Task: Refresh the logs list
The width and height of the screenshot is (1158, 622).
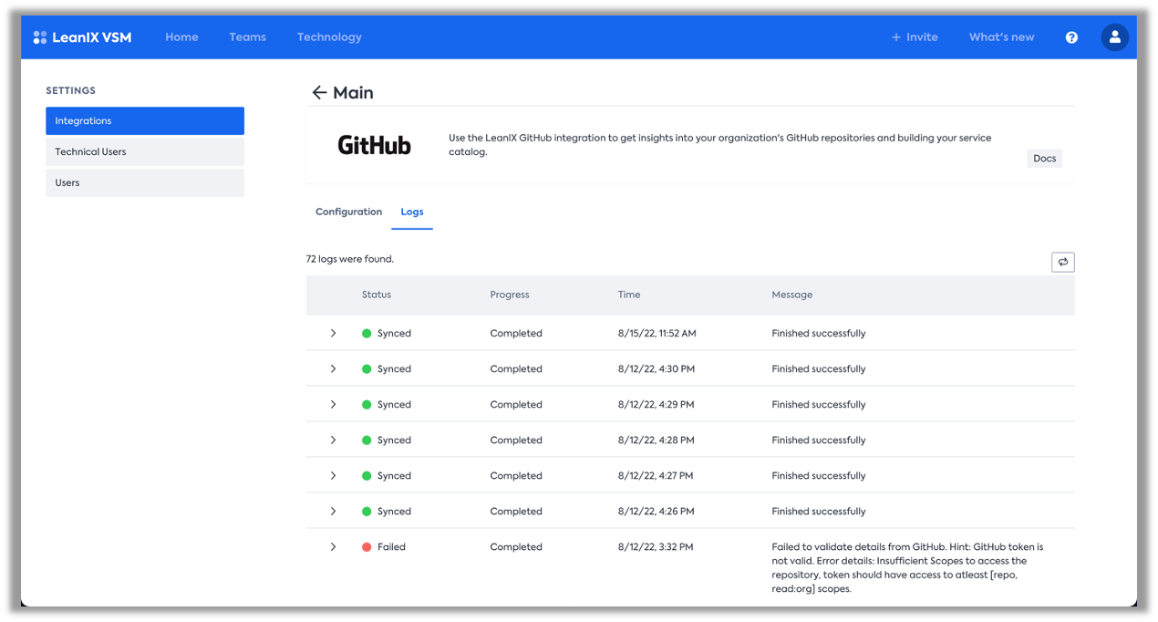Action: point(1062,263)
